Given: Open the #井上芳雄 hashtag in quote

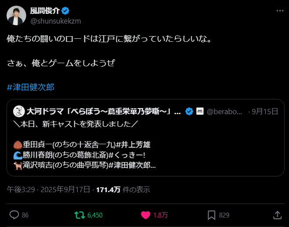Looking at the screenshot, I should [134, 145].
